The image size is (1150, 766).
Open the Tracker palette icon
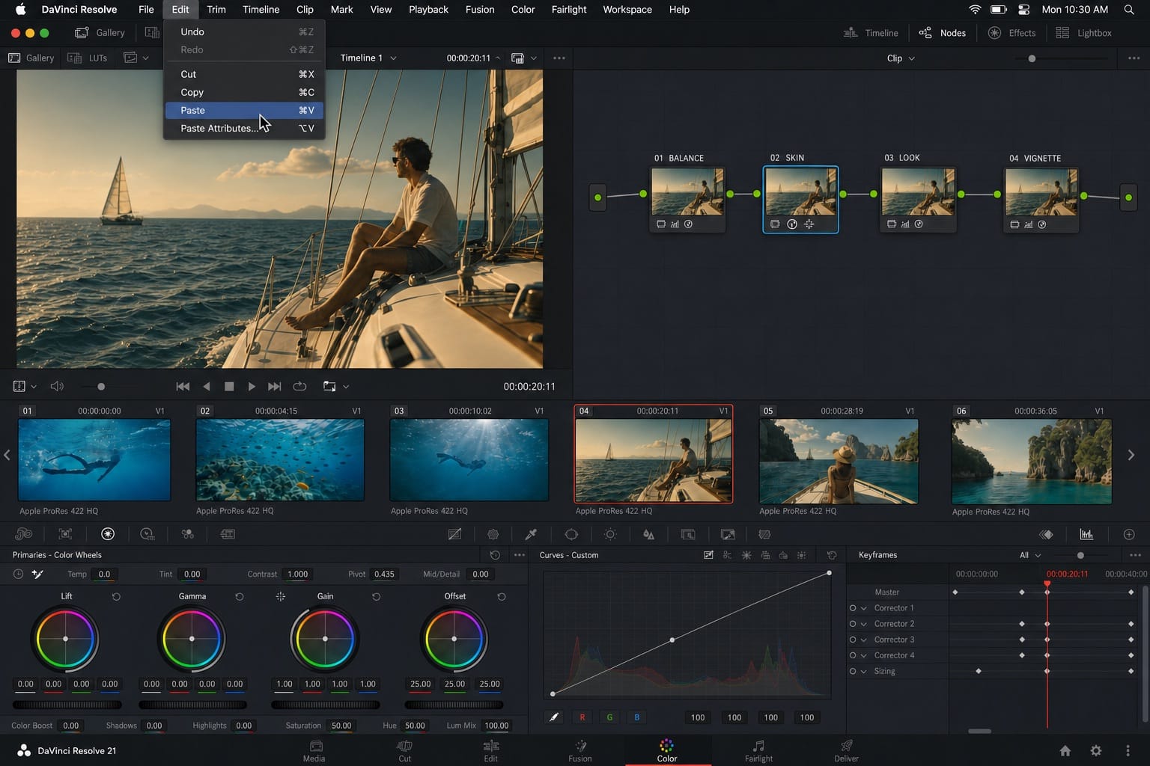pos(610,534)
